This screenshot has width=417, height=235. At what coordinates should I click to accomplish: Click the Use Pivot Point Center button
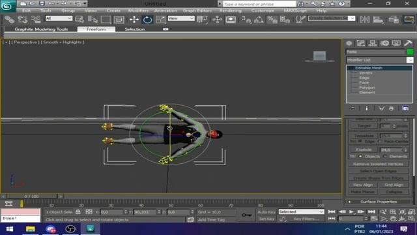point(203,20)
